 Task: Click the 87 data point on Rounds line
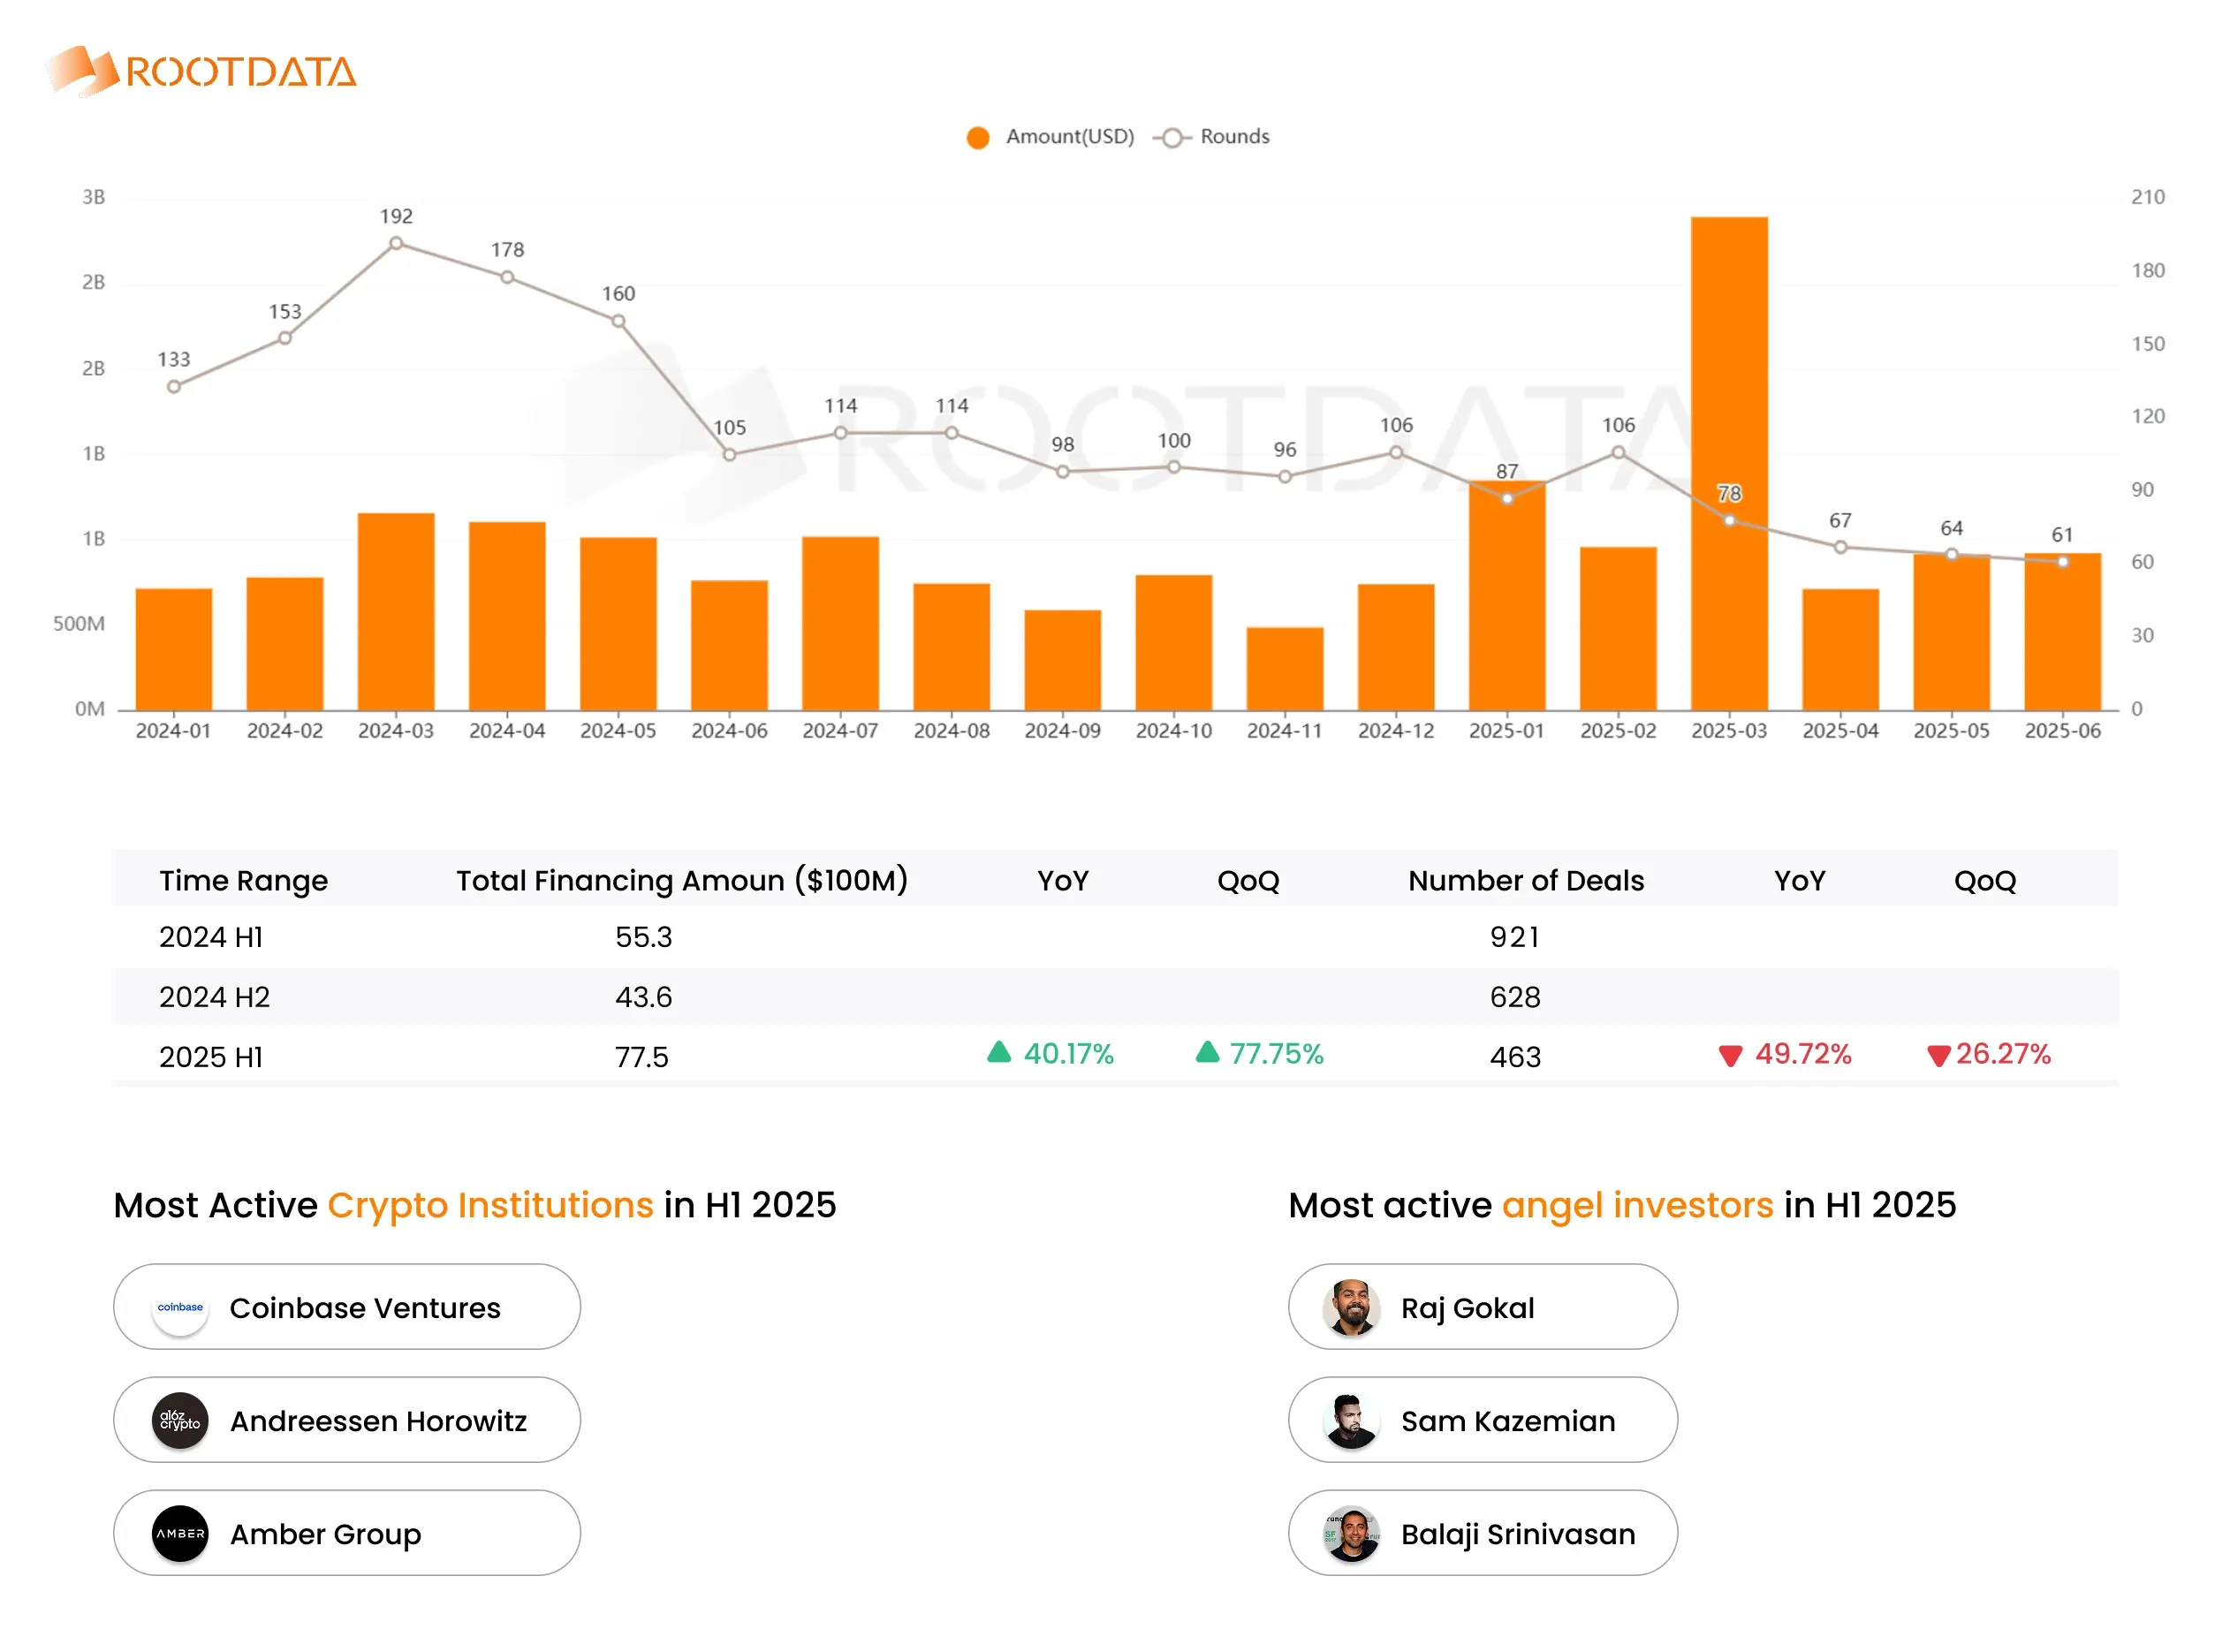coord(1507,497)
